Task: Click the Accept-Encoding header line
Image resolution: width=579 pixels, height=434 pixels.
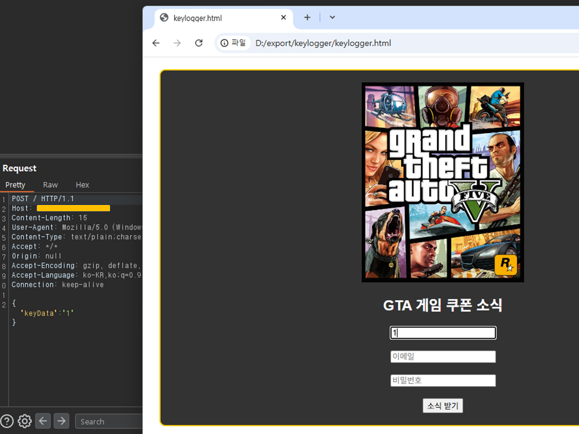Action: pyautogui.click(x=77, y=265)
